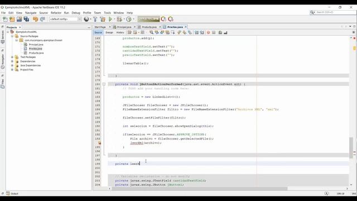
Task: Click the Shift Line Left editor icon
Action: coord(196,32)
